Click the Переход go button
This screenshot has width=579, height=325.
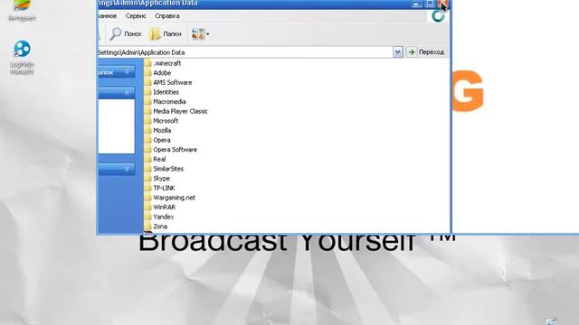point(425,52)
